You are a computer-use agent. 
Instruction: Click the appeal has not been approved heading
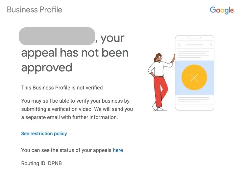[x=75, y=53]
